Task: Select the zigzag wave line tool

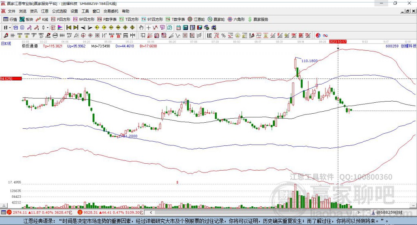Action: click(178, 35)
